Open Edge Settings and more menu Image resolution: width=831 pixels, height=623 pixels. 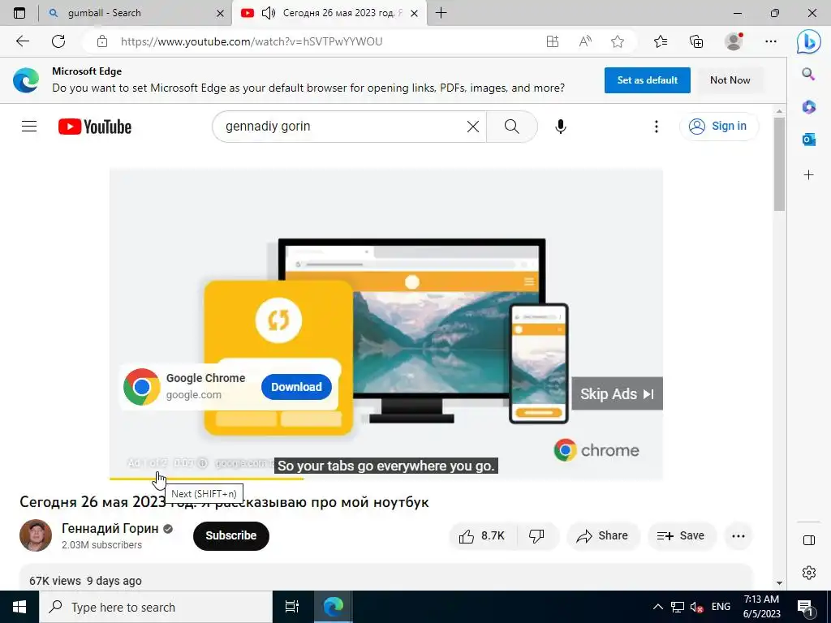point(771,41)
